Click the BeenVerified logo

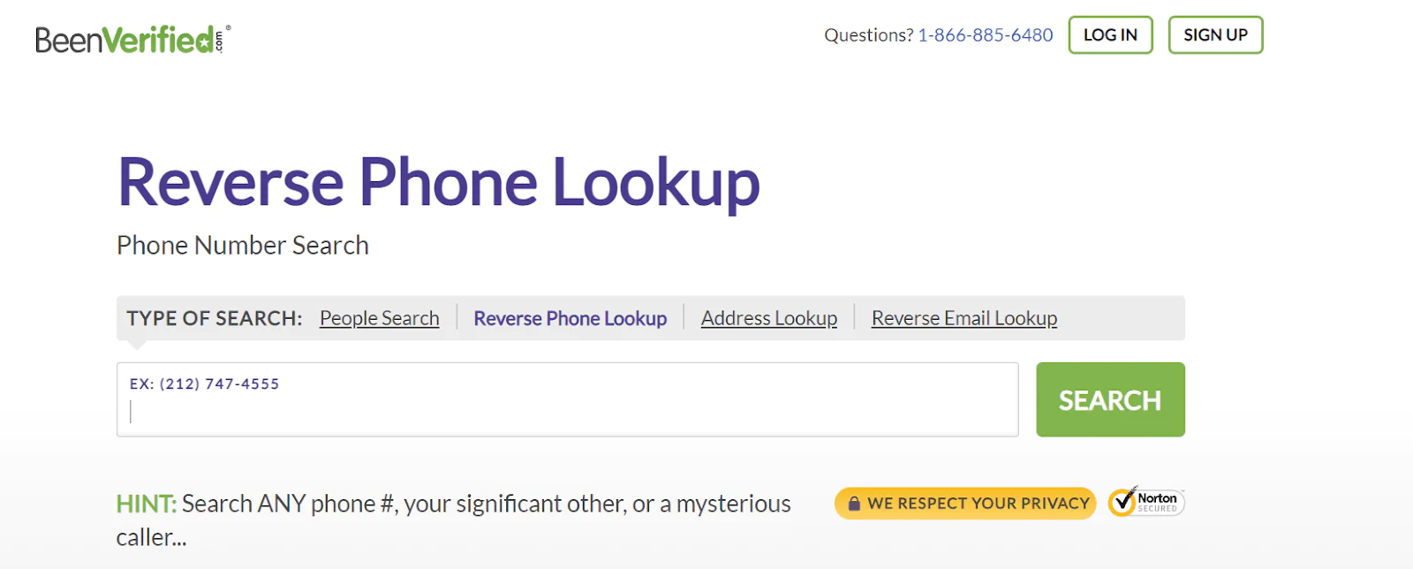(x=132, y=40)
